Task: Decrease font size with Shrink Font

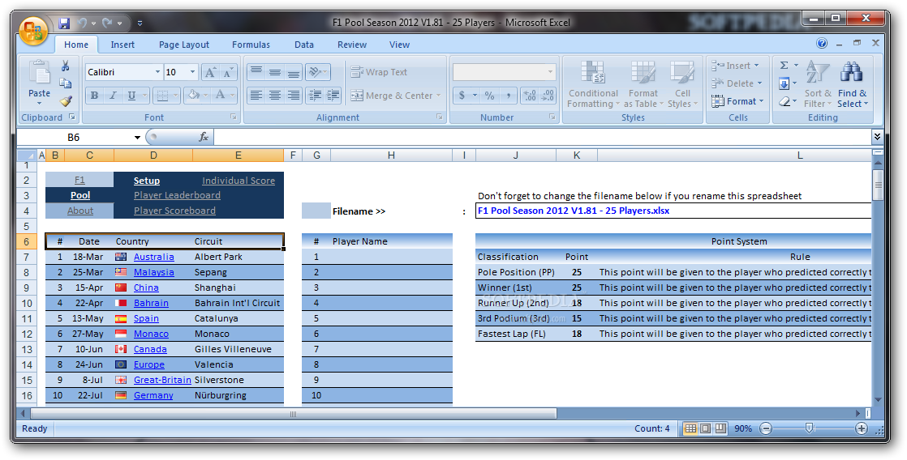Action: click(229, 72)
